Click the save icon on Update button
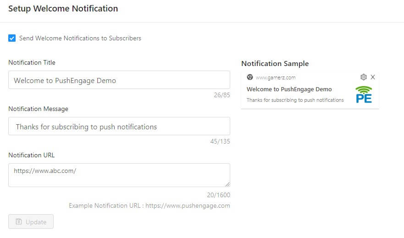404x238 pixels. (x=19, y=221)
